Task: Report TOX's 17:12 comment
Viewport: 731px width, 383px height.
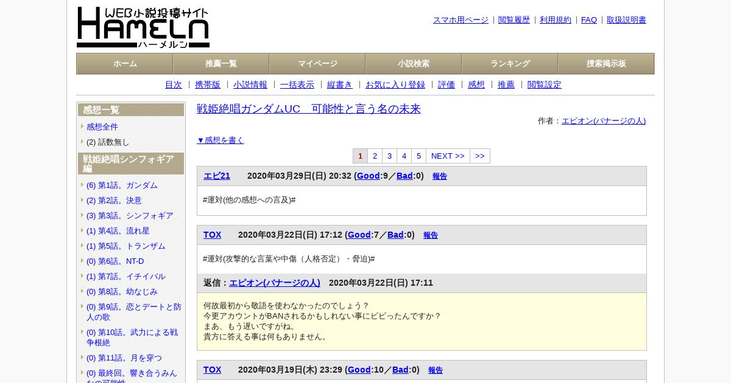Action: pos(431,235)
